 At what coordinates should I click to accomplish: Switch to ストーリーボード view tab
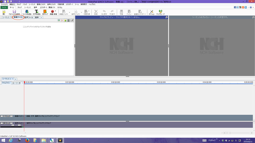[x=16, y=83]
